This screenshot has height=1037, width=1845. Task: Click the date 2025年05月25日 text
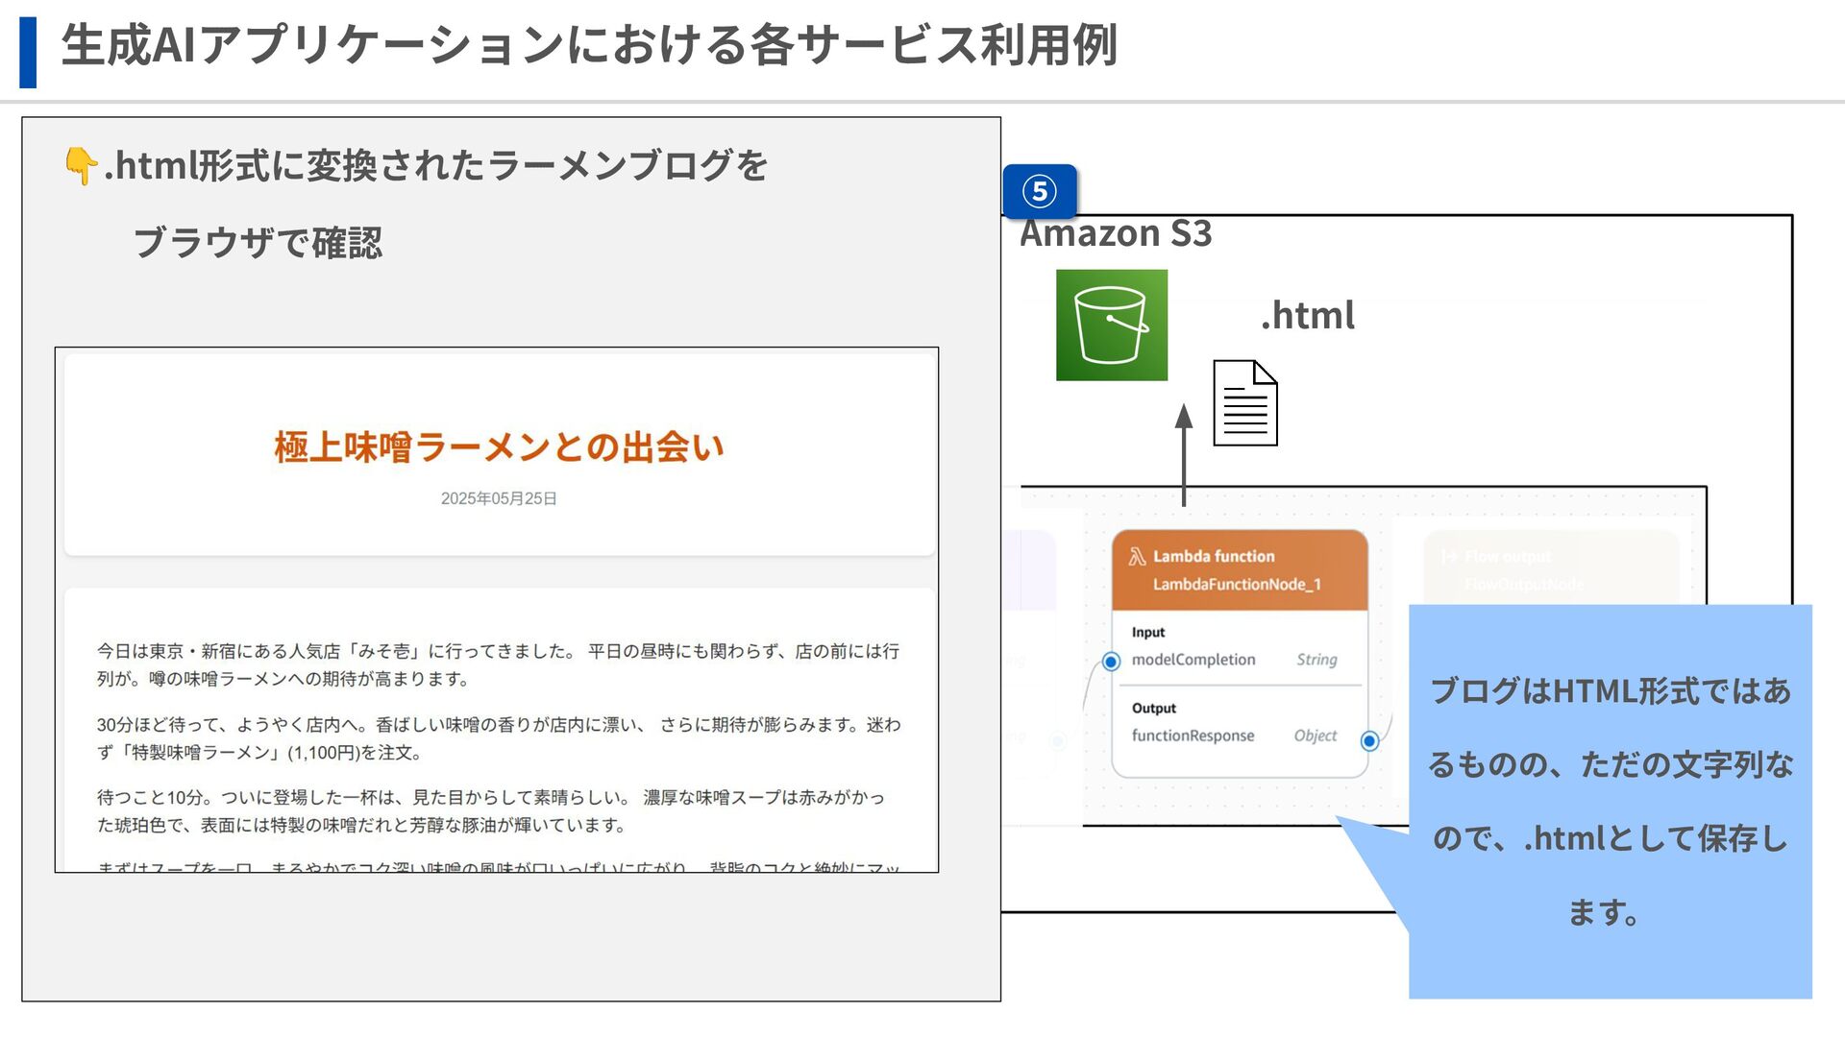tap(499, 498)
